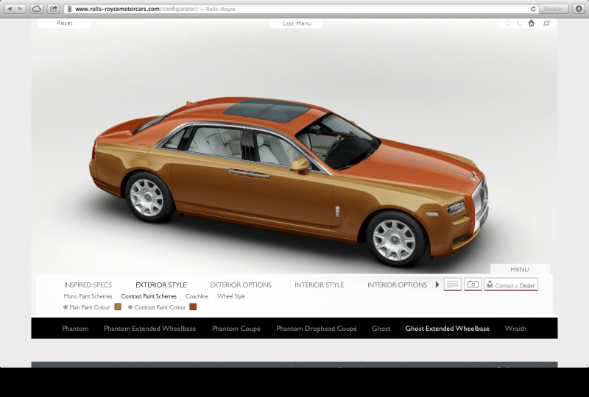
Task: Open the configurator home icon
Action: [531, 24]
